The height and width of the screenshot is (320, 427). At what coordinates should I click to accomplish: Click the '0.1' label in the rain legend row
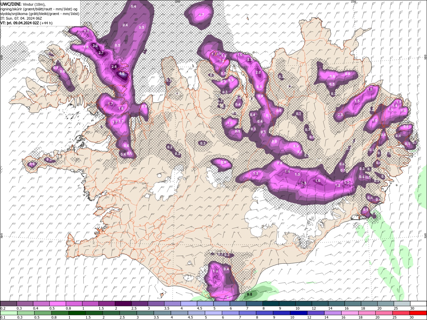coord(3,318)
